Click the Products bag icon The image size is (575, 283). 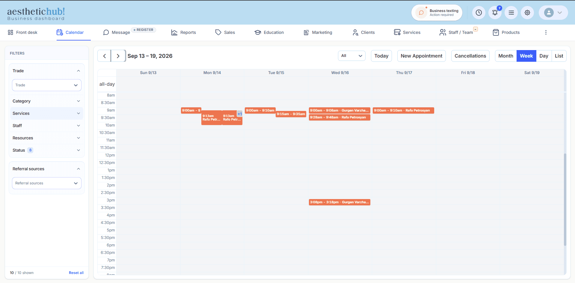(x=496, y=32)
